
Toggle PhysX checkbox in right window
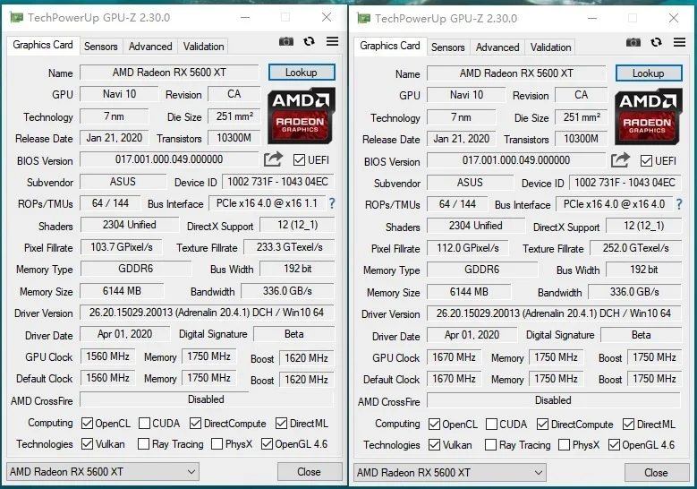[564, 444]
